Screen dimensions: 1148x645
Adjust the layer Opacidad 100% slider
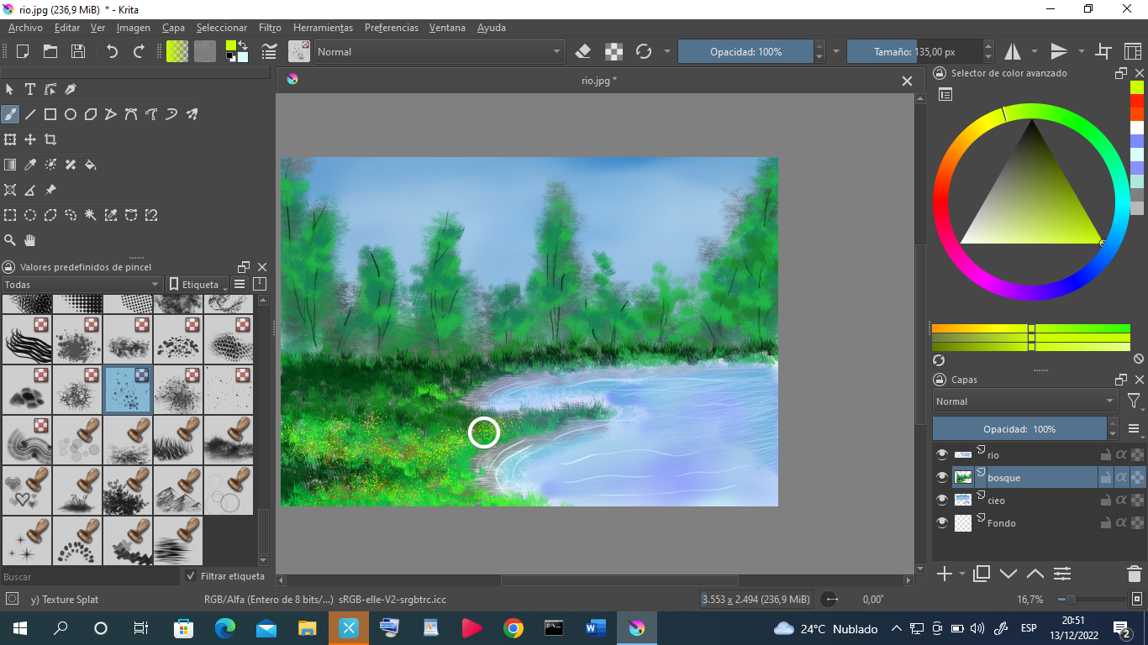pos(1020,429)
